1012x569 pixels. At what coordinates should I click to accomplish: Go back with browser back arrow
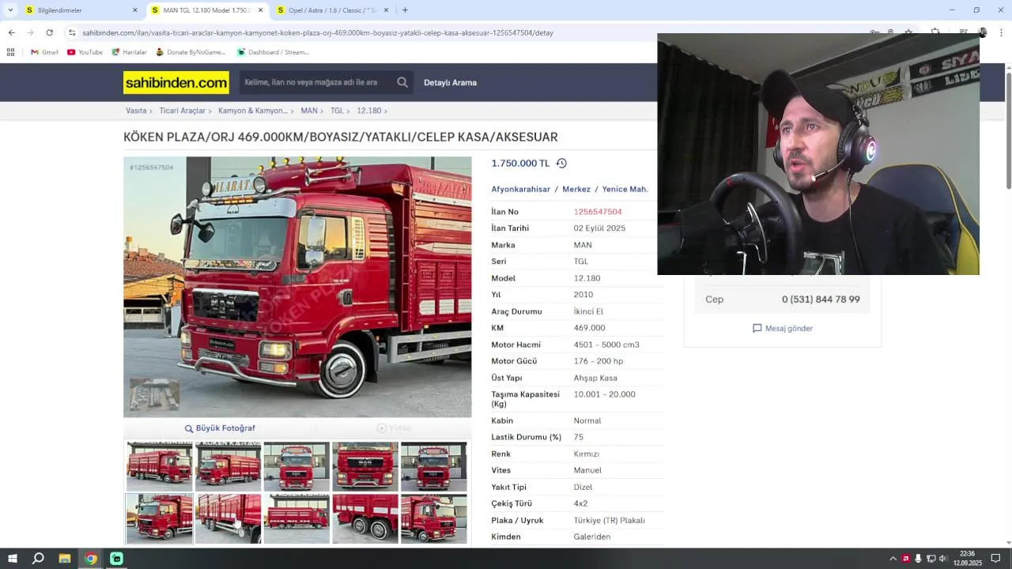pyautogui.click(x=11, y=32)
